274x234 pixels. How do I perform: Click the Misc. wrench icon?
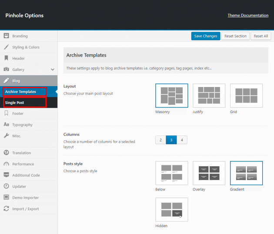coord(6,136)
